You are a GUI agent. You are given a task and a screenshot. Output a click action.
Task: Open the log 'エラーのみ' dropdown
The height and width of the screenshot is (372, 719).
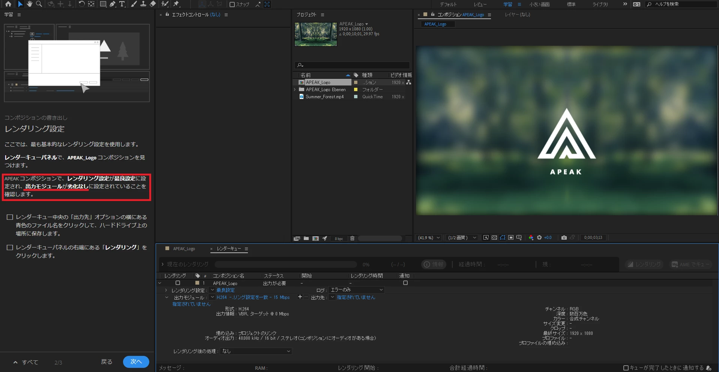357,290
